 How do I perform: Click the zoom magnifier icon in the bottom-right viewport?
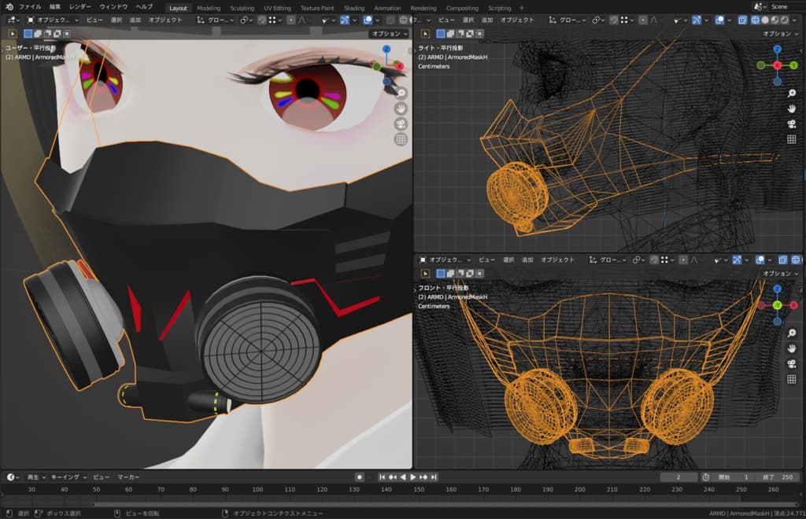pos(791,333)
